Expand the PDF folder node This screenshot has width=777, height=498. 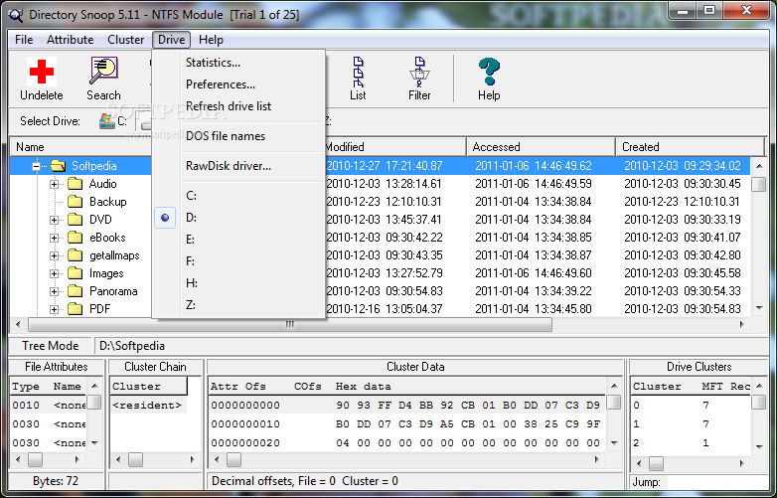click(54, 309)
